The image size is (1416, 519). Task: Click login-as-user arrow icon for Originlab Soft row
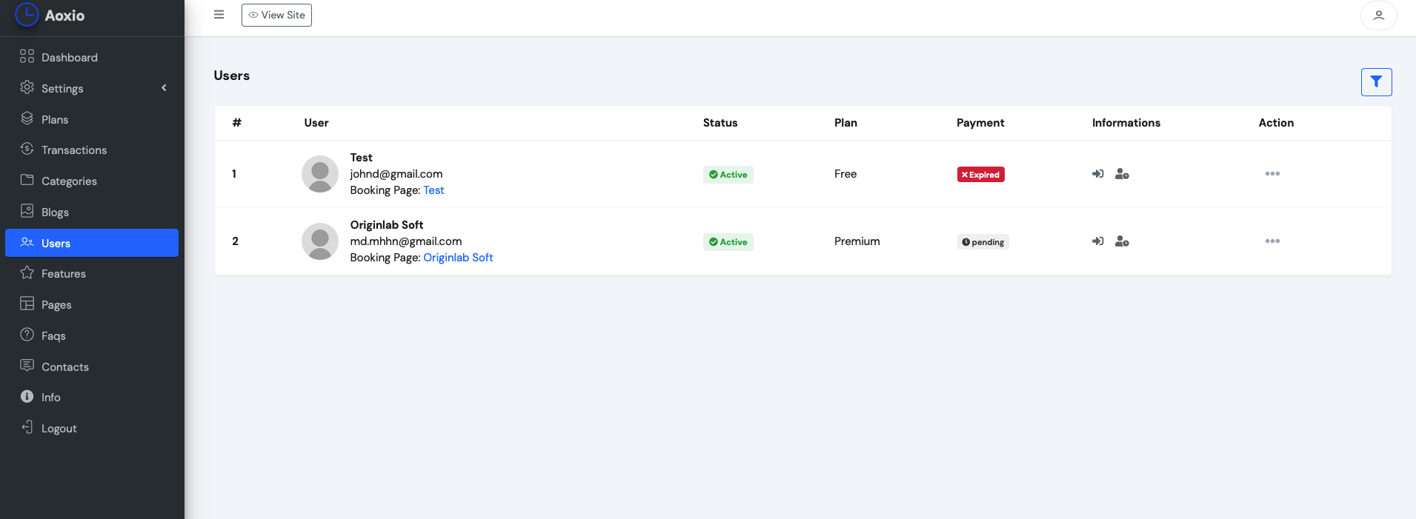[x=1097, y=241]
